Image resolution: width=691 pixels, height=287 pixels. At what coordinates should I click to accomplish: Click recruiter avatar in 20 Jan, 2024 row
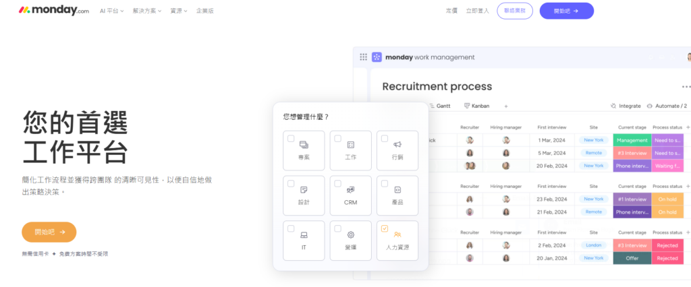[x=470, y=258]
